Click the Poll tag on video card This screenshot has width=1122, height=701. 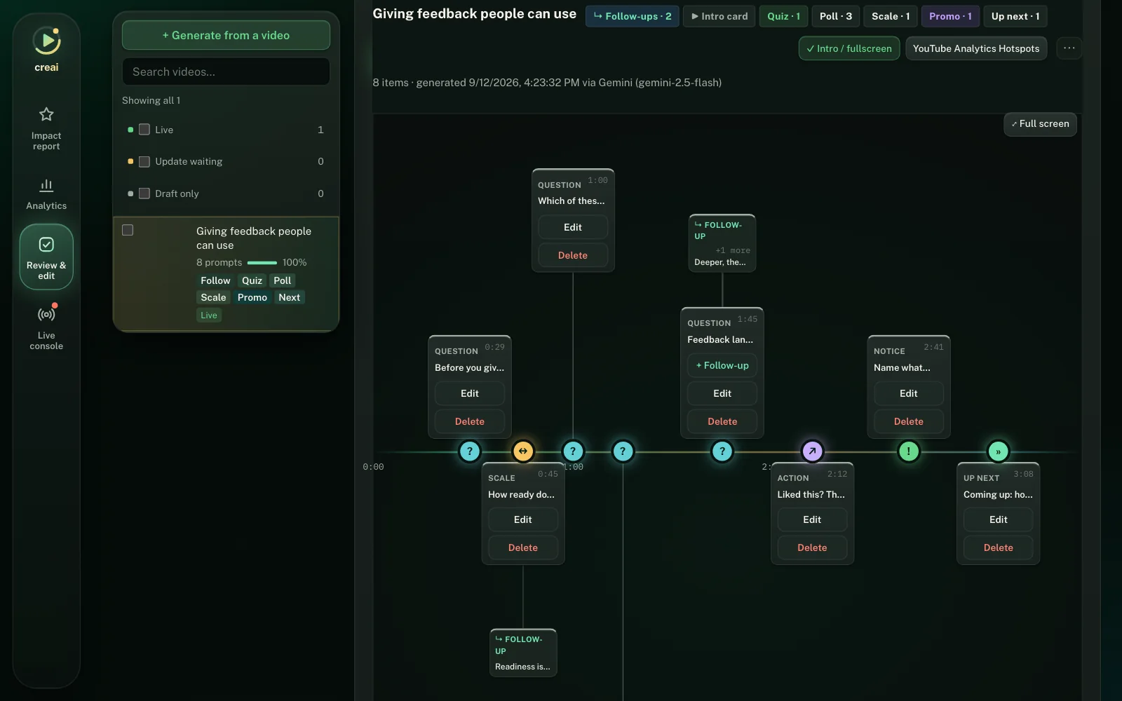tap(283, 280)
